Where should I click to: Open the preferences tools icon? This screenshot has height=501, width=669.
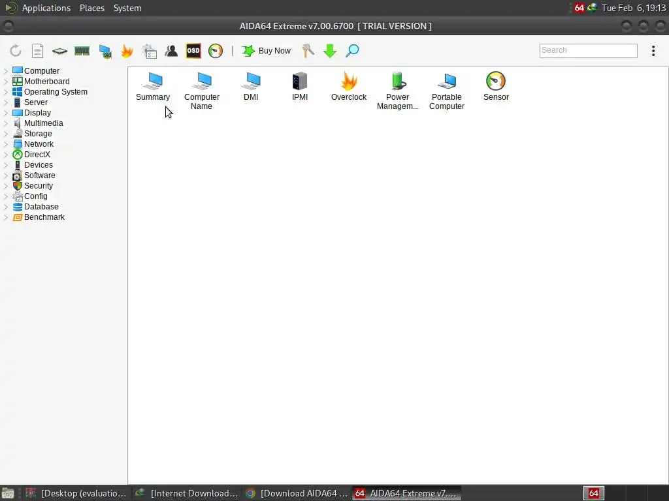click(308, 51)
